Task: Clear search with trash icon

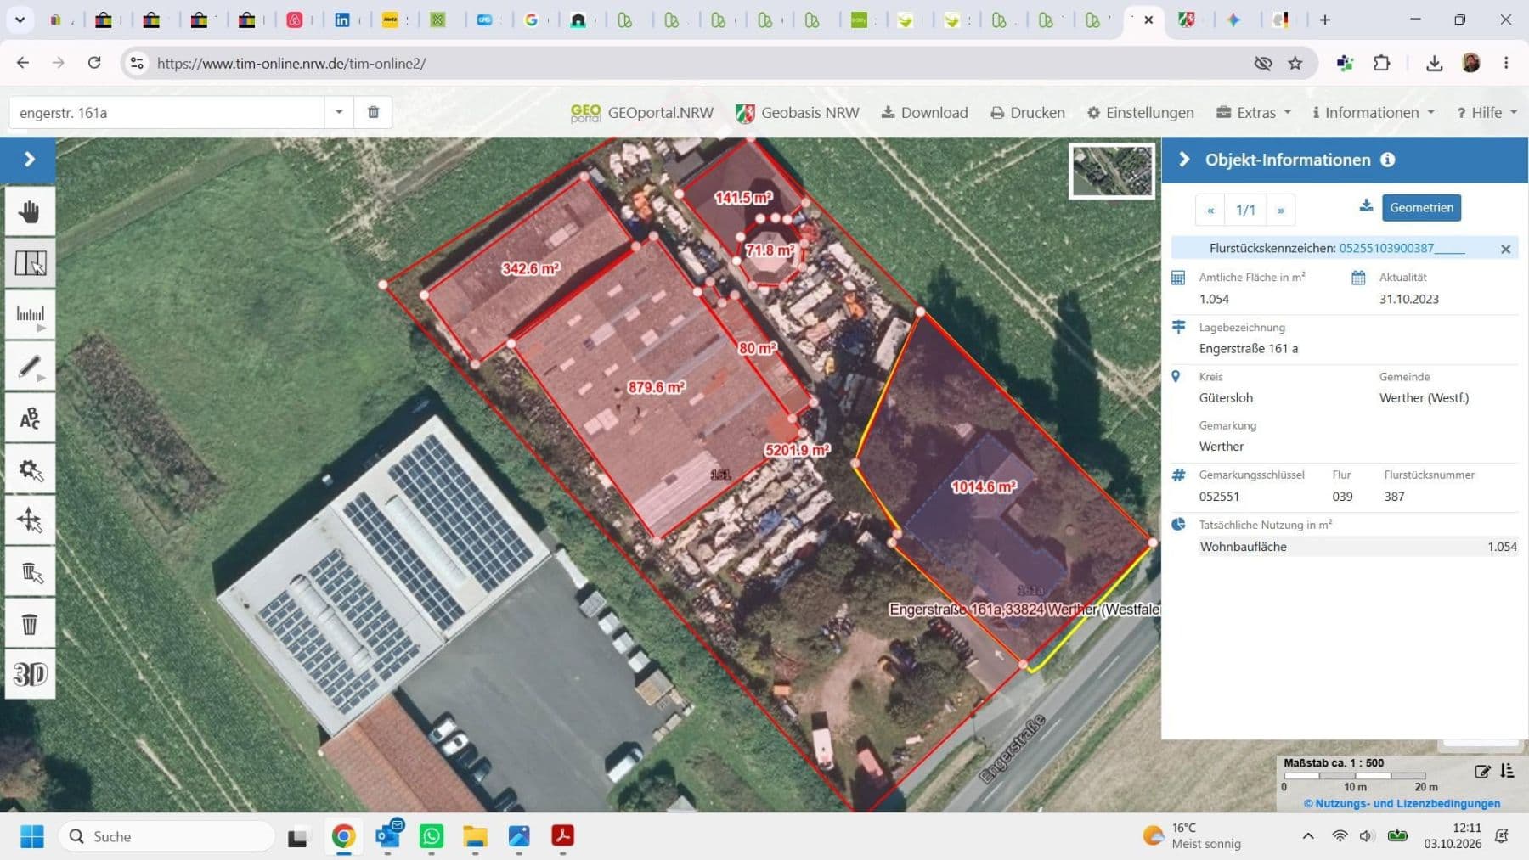Action: pyautogui.click(x=373, y=112)
